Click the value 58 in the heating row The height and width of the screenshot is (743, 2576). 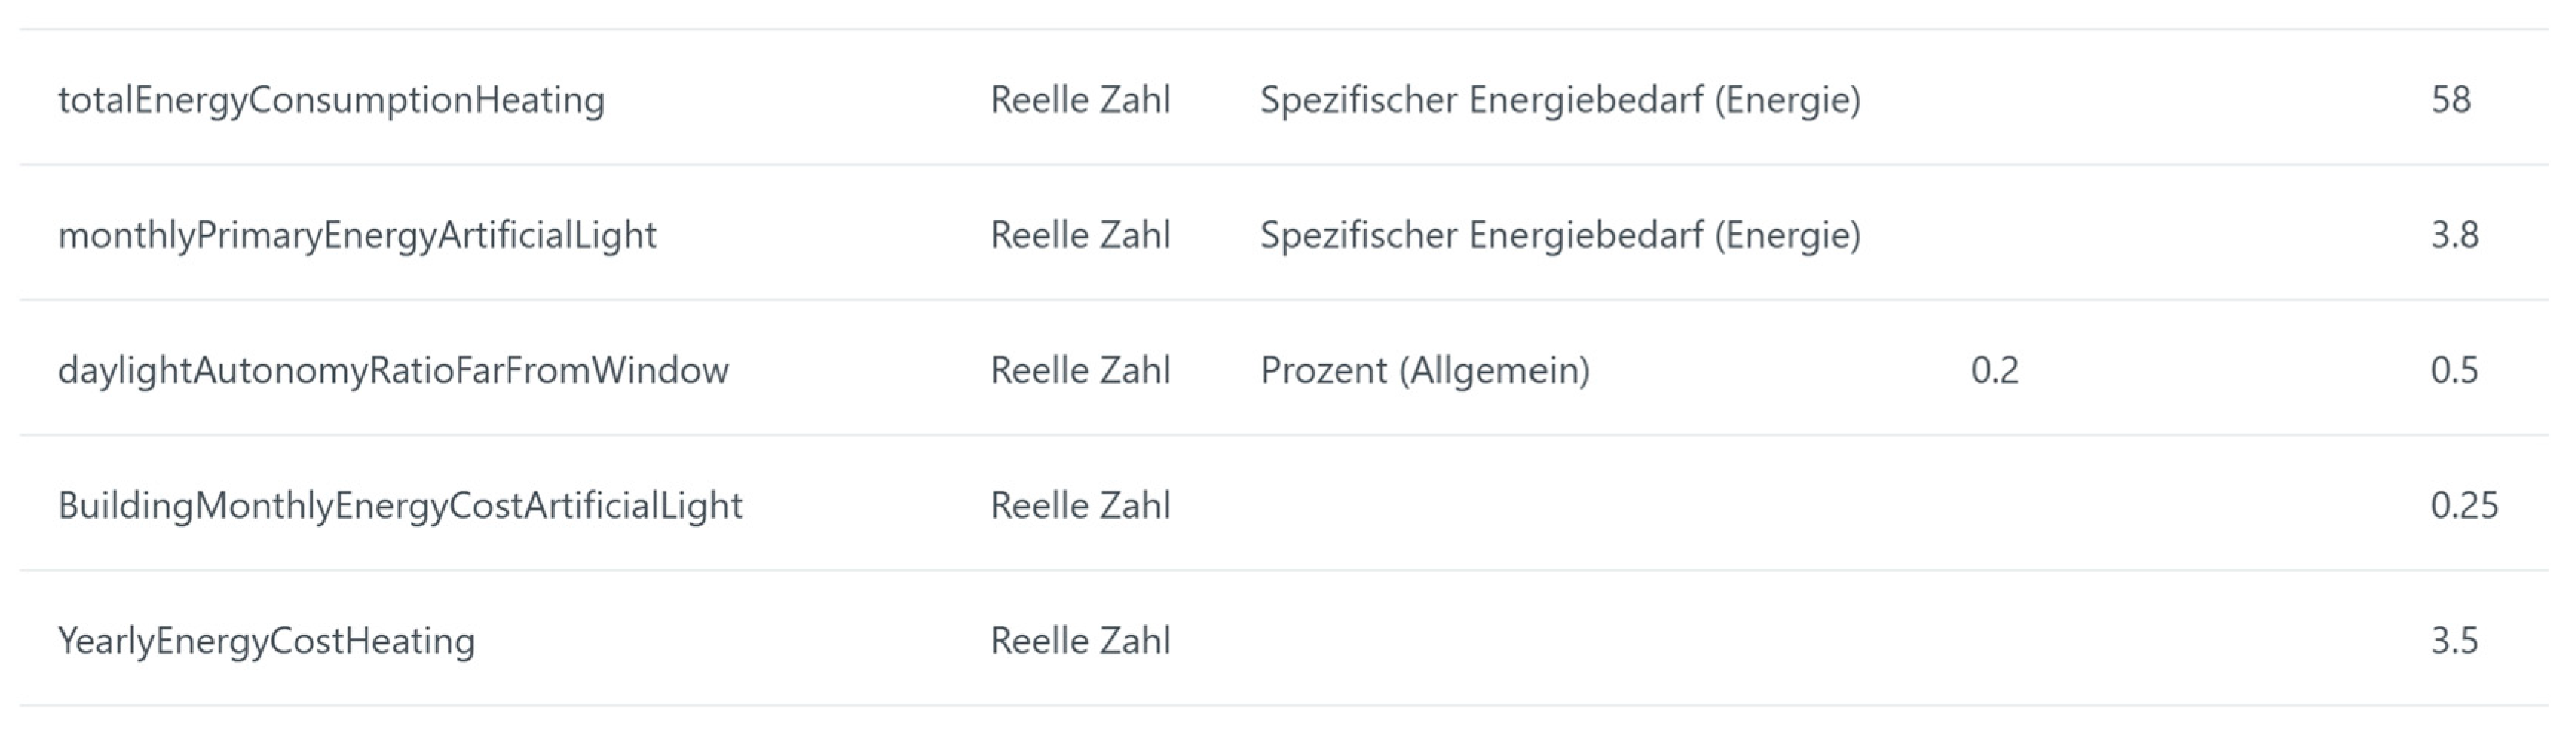pos(2451,100)
